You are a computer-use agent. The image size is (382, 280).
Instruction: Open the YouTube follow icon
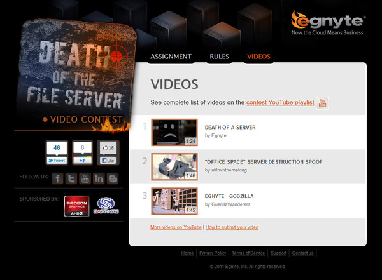point(85,178)
